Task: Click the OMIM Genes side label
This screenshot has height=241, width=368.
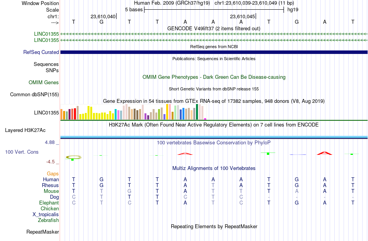Action: coord(43,83)
